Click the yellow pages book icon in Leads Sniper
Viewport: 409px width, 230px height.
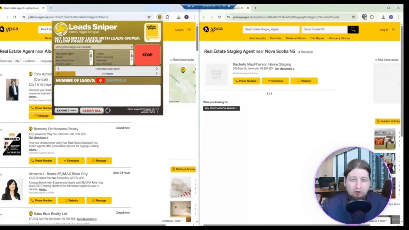pyautogui.click(x=152, y=32)
